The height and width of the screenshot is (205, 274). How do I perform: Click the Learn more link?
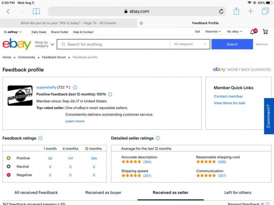pyautogui.click(x=75, y=121)
